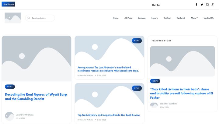Click author avatar in Featured Story card
Viewport: 219px width, 137px height.
coord(154,105)
